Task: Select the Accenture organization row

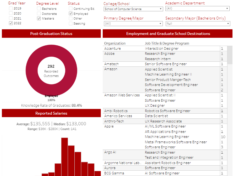Action: pos(165,48)
